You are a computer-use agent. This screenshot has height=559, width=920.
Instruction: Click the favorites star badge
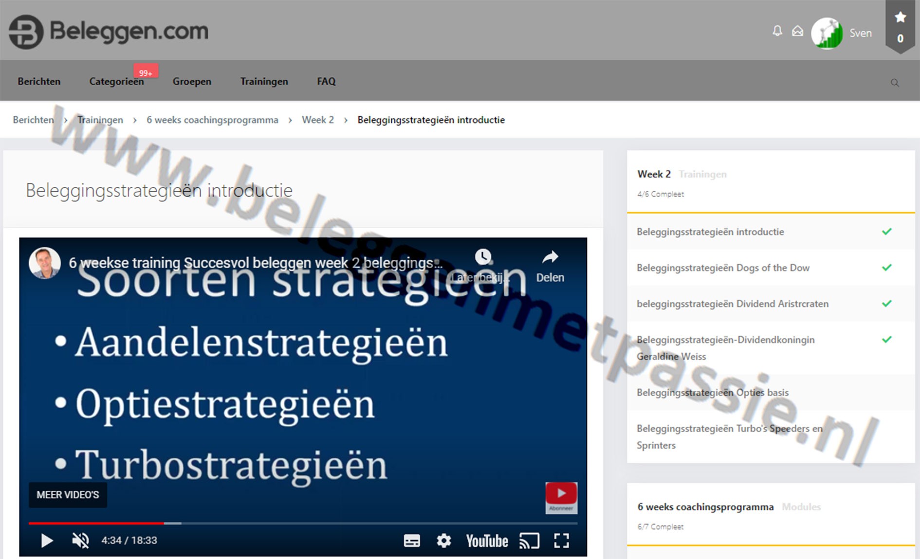tap(900, 27)
